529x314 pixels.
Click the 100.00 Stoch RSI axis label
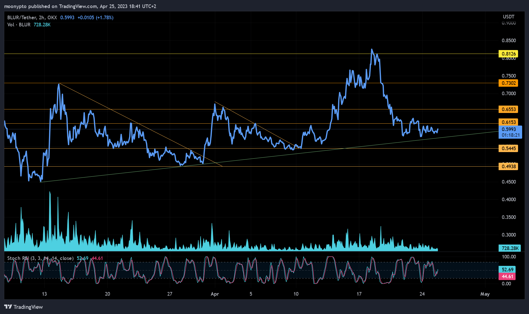click(509, 257)
